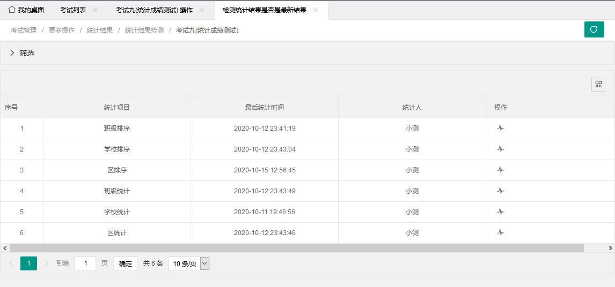Viewport: 615px width, 287px height.
Task: Switch to the 我的桌面 tab
Action: pyautogui.click(x=26, y=10)
